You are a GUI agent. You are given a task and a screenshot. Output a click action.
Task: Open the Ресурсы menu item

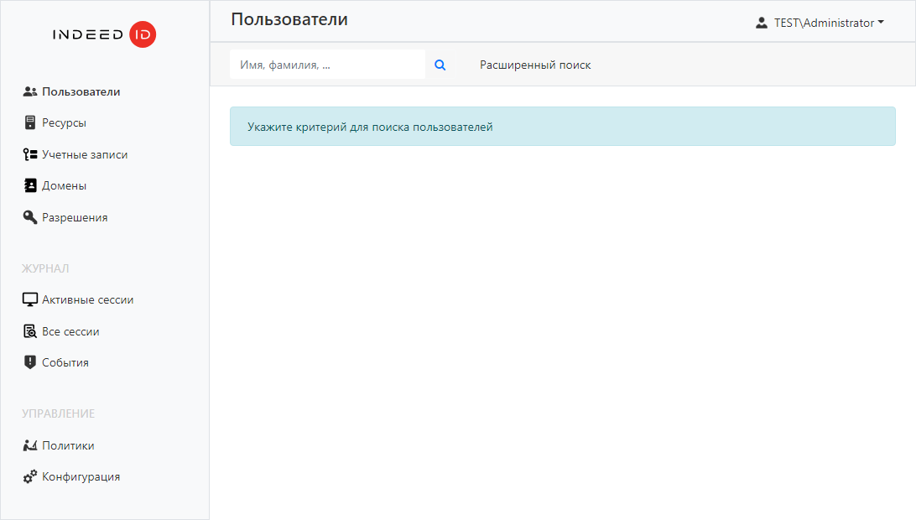65,123
